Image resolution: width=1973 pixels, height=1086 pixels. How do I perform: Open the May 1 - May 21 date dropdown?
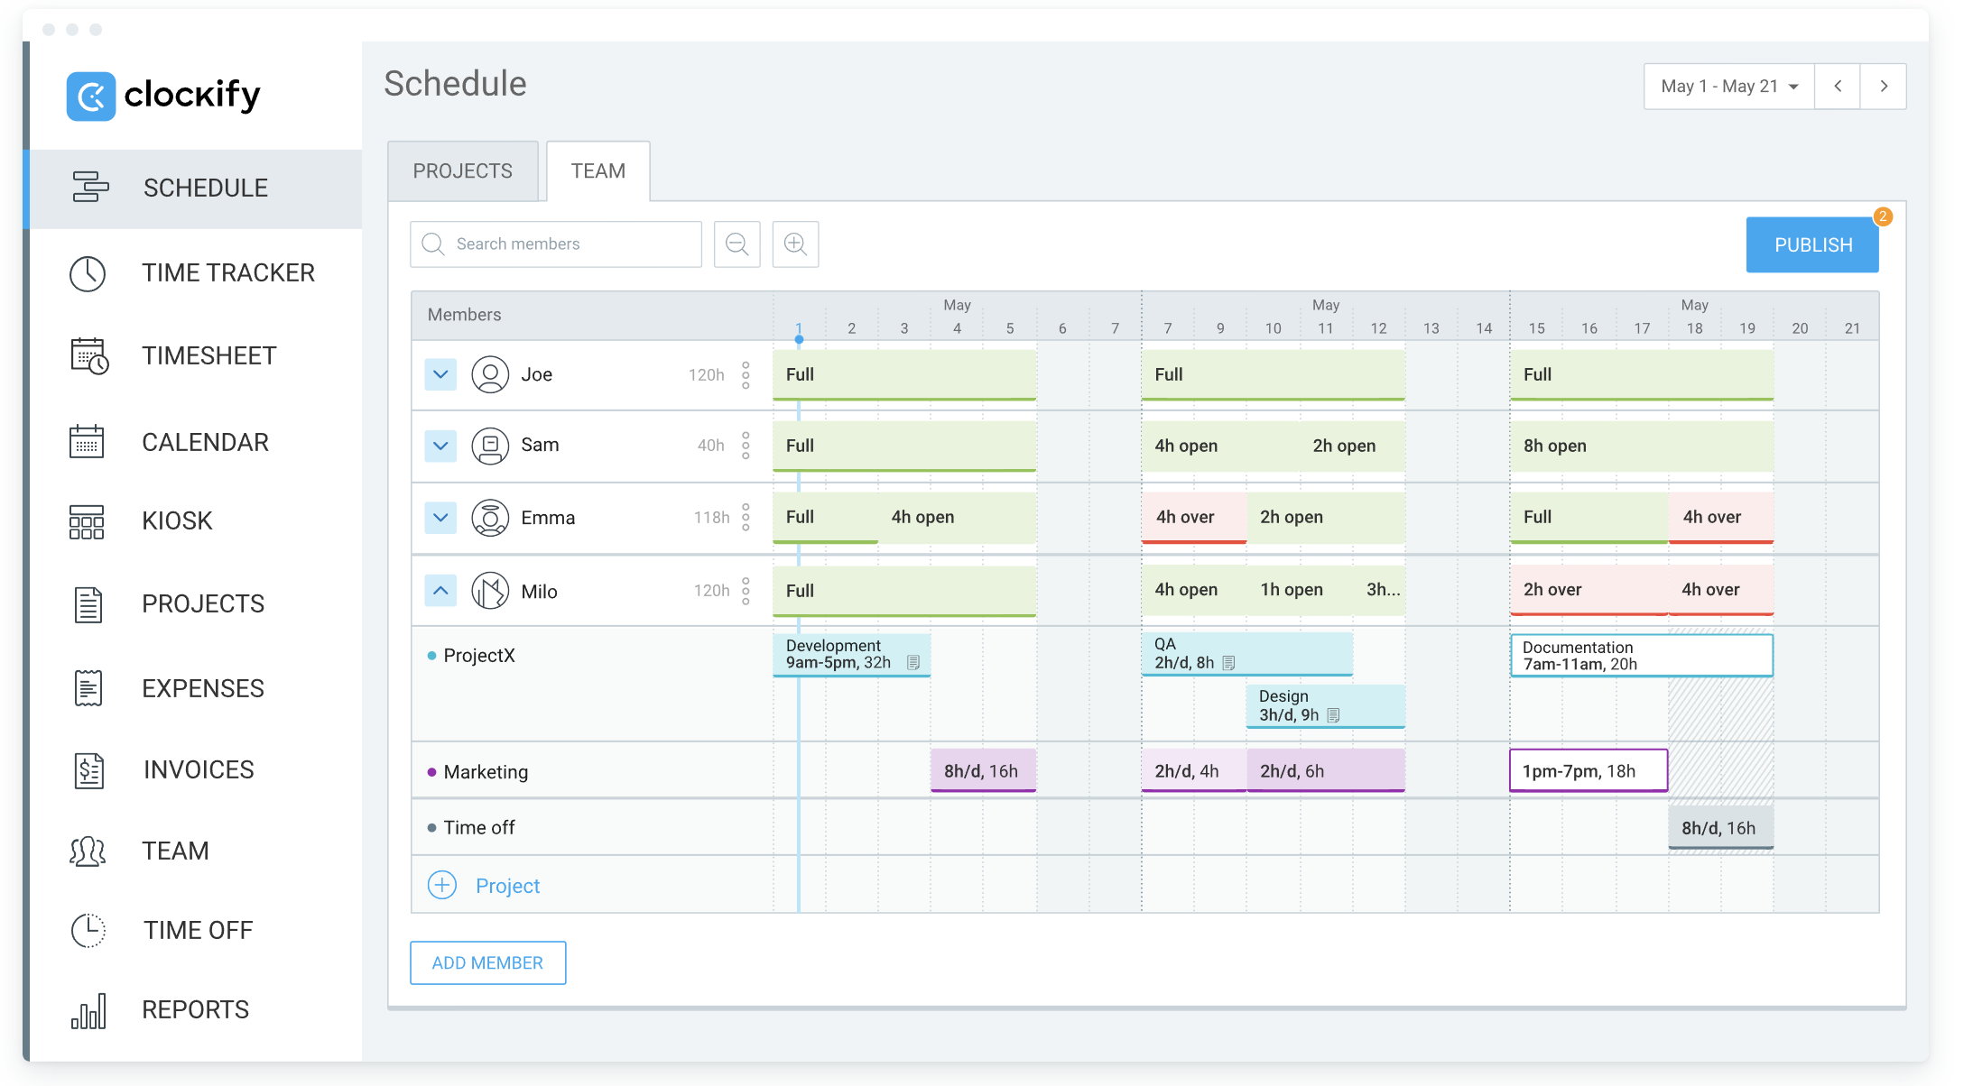click(x=1728, y=87)
